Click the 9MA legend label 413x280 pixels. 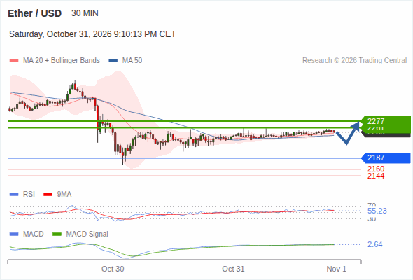(x=64, y=195)
